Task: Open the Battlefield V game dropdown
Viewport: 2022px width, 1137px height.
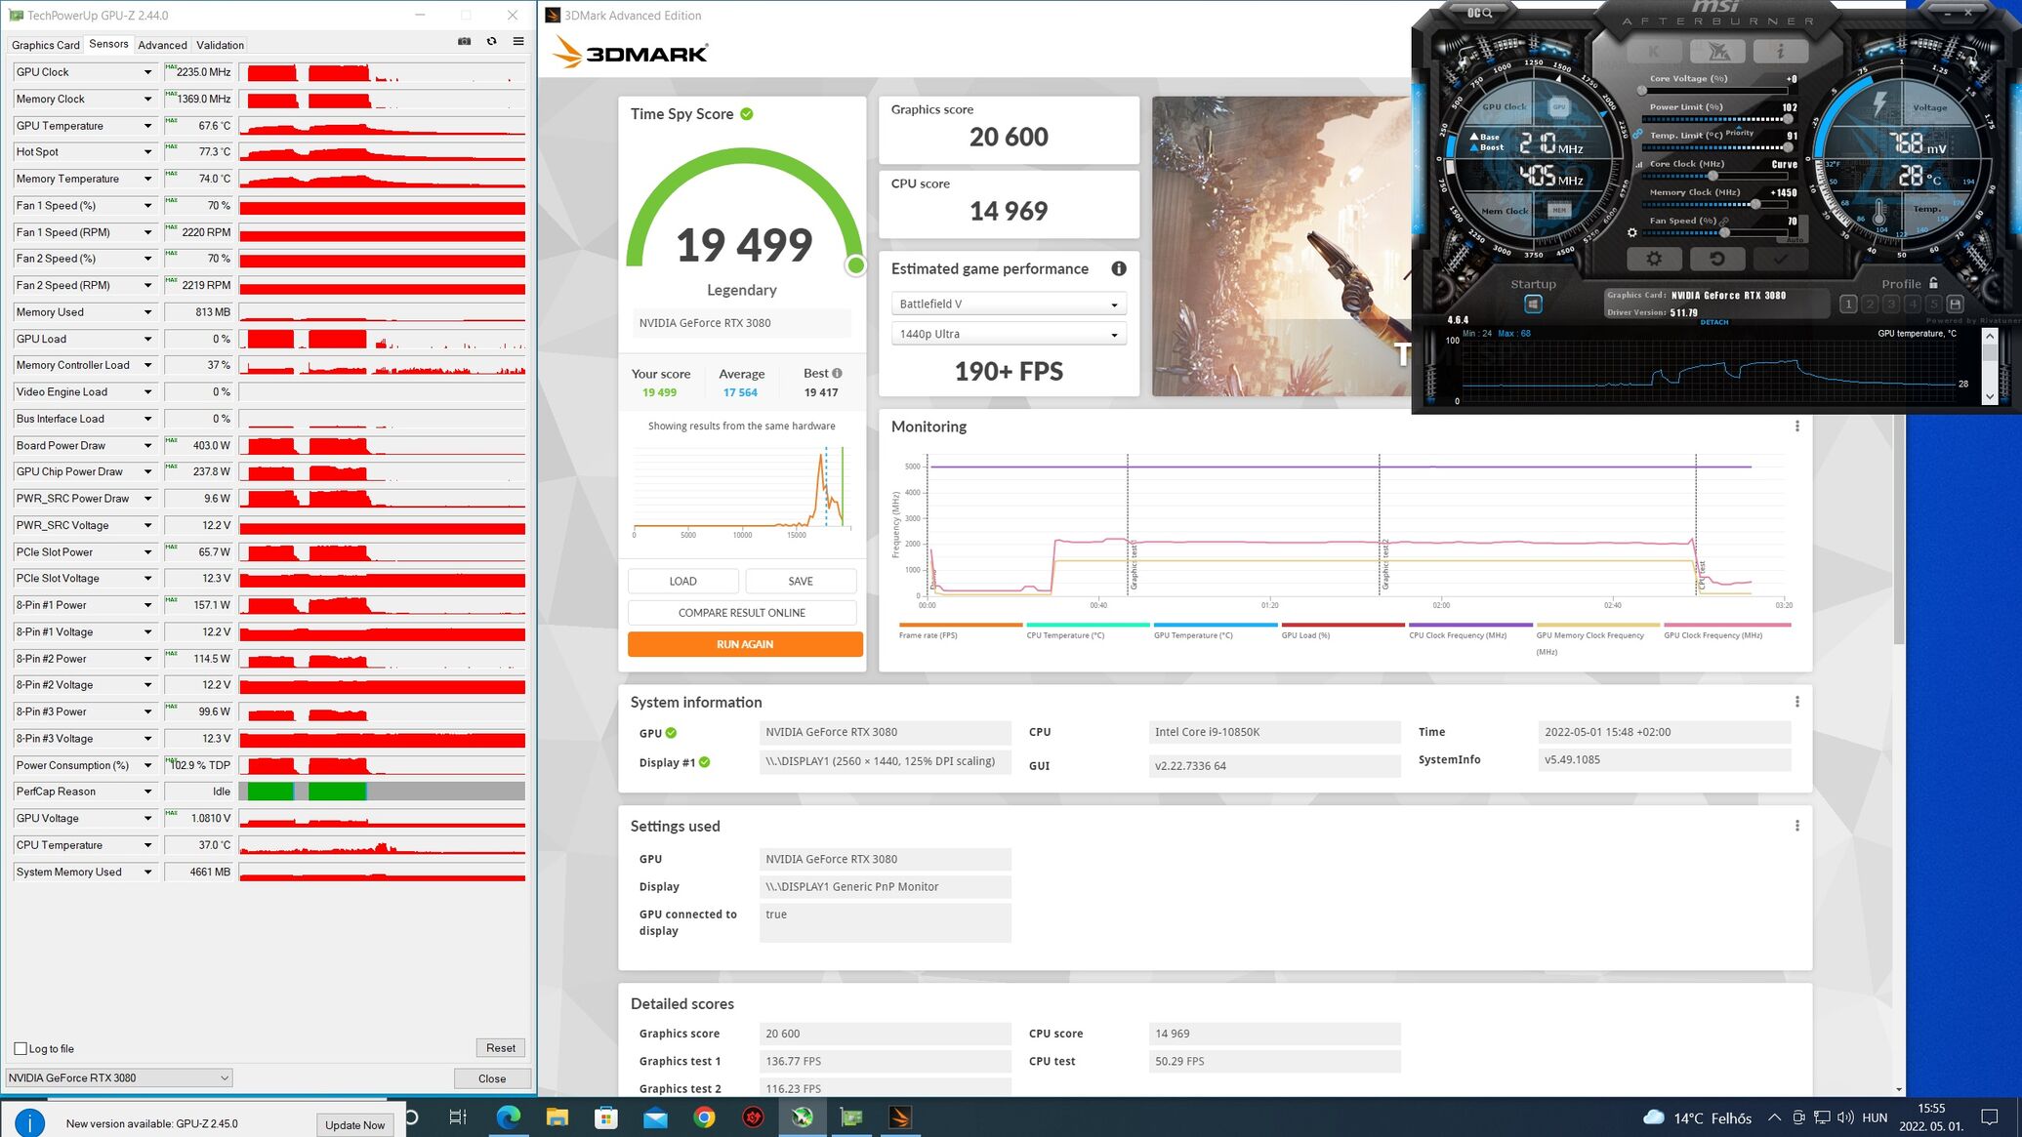Action: coord(1009,305)
